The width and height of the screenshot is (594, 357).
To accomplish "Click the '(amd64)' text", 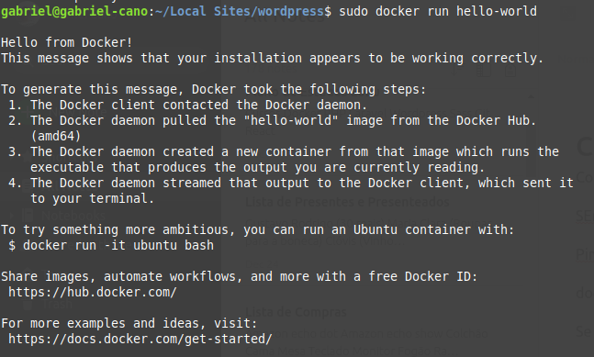I will click(x=56, y=136).
